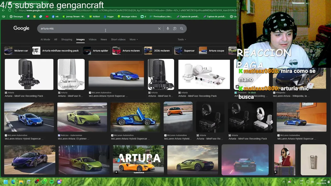Screen dimensions: 331x186
Task: Reload the page in the browser
Action: [x=10, y=10]
